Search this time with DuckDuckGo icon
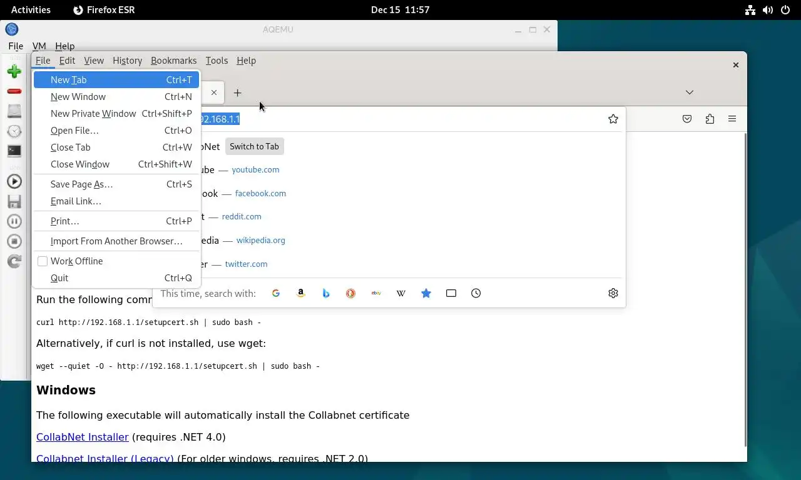 click(x=351, y=293)
